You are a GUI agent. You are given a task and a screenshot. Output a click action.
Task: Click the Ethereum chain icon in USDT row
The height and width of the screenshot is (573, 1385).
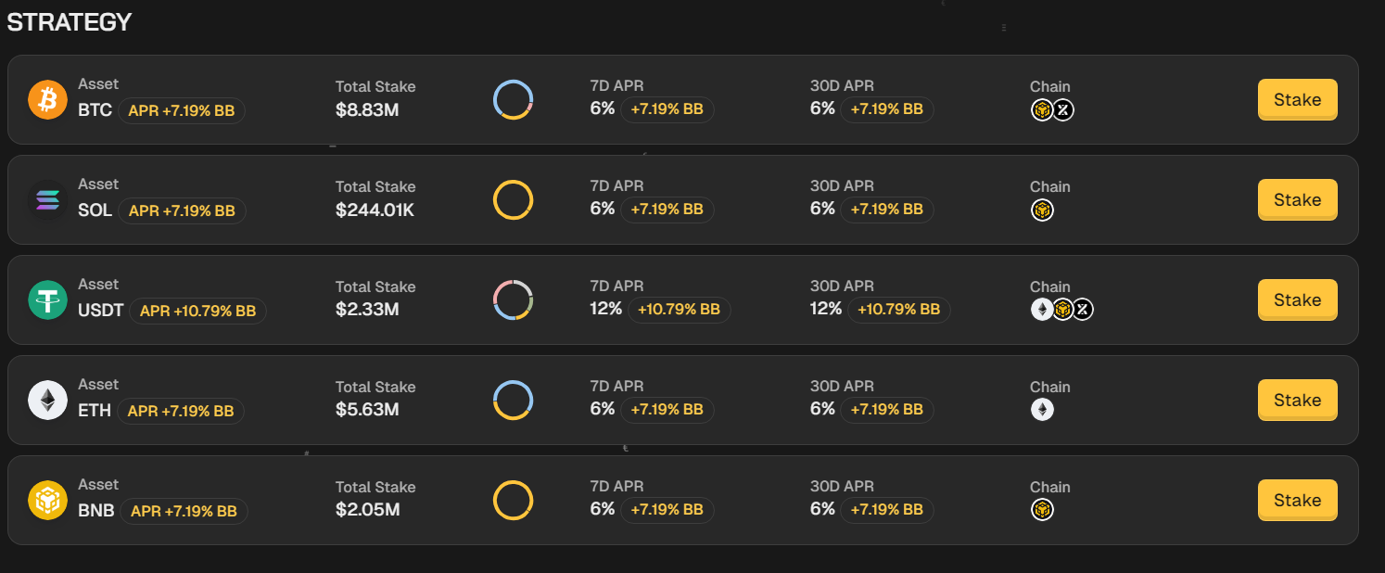pyautogui.click(x=1042, y=310)
